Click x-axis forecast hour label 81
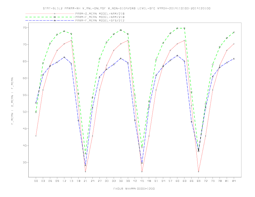This screenshot has width=255, height=197. pos(227,181)
